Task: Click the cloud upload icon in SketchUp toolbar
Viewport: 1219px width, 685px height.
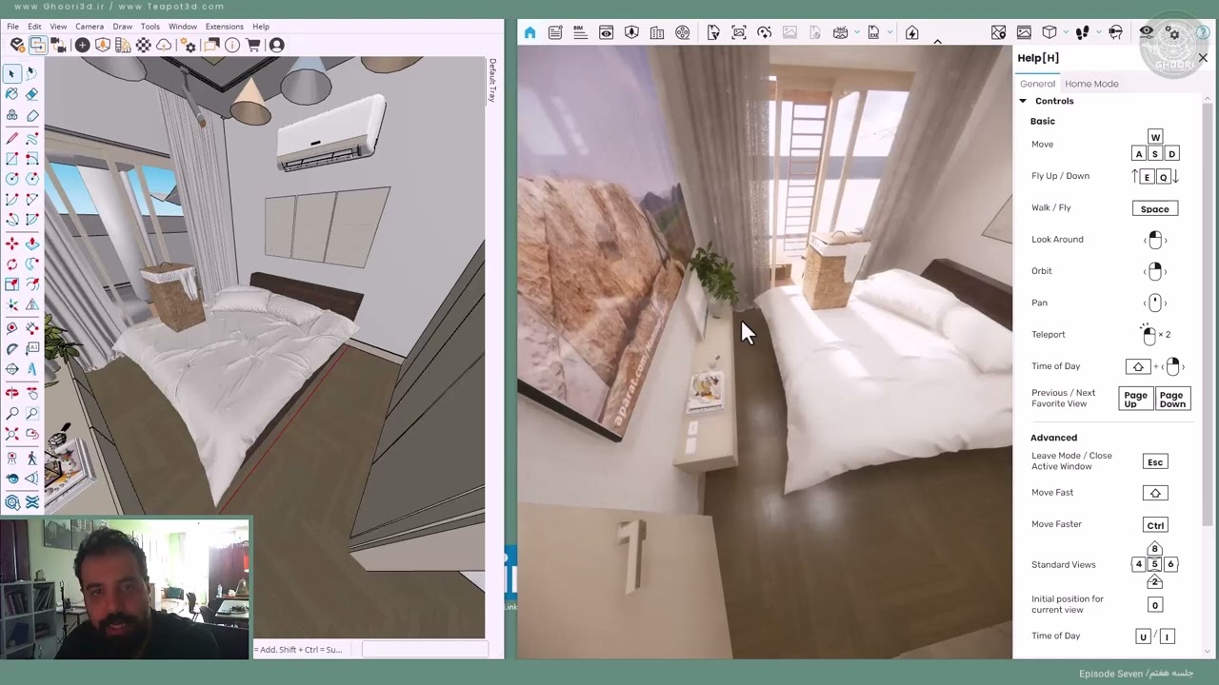Action: coord(164,45)
